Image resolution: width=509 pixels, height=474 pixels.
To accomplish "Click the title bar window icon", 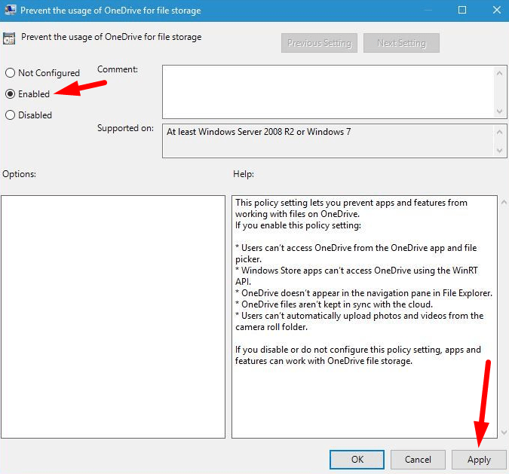I will click(11, 10).
